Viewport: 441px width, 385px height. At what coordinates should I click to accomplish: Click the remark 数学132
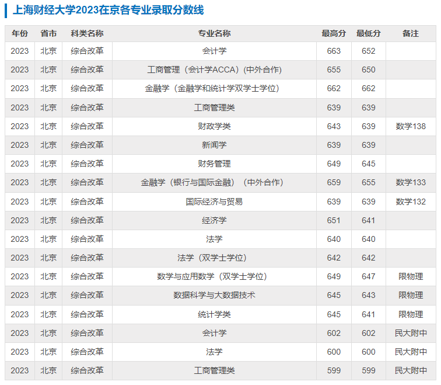click(411, 202)
